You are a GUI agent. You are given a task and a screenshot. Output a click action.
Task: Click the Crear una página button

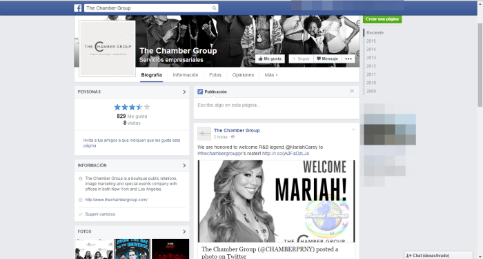(x=382, y=19)
